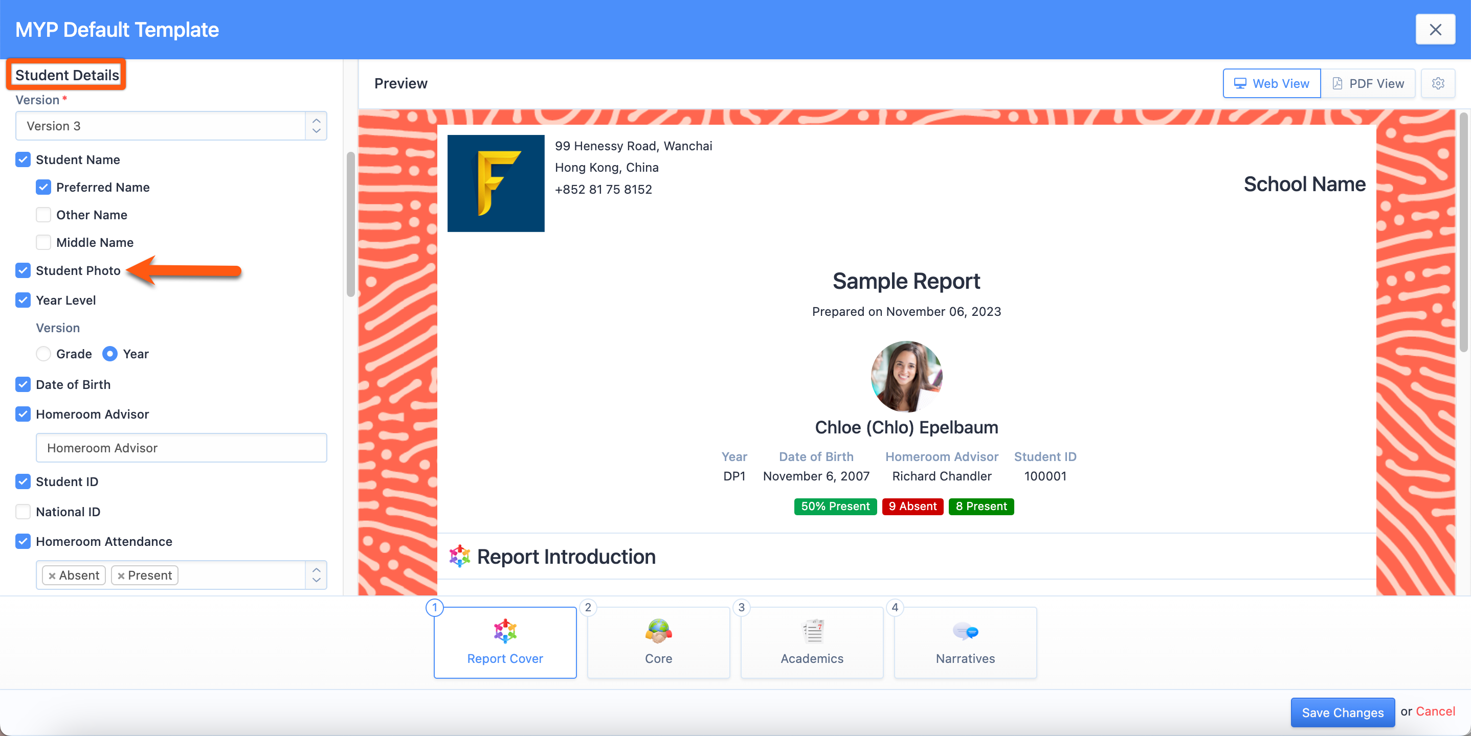This screenshot has width=1471, height=736.
Task: Click the 50% Present green badge
Action: click(x=835, y=506)
